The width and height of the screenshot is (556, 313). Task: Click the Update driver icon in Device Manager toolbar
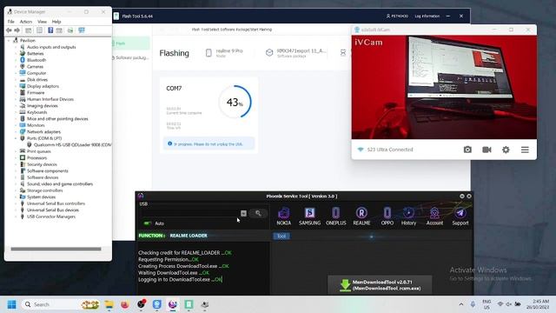coord(70,30)
